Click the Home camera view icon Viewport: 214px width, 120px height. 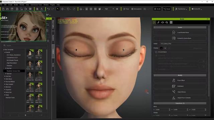[81, 9]
